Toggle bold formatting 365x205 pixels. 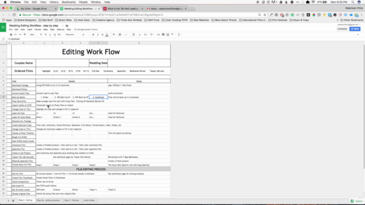pos(94,35)
